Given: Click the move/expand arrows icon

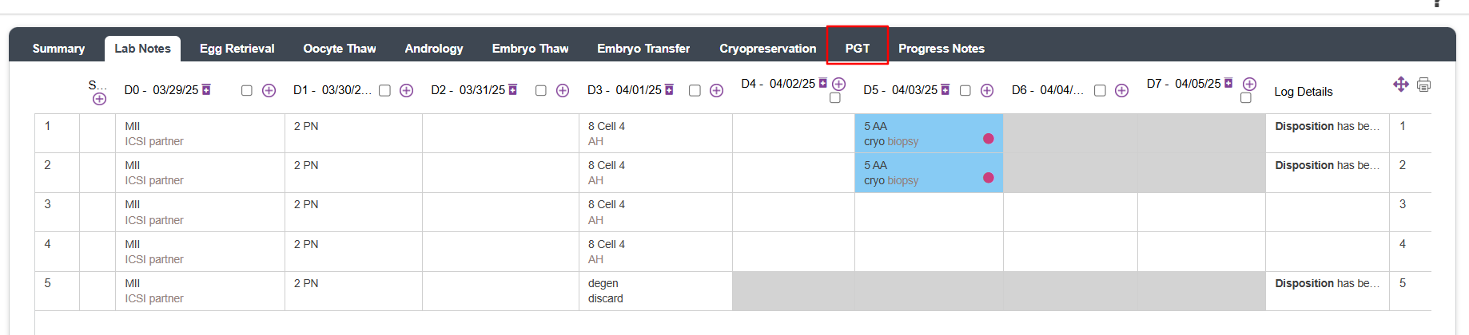Looking at the screenshot, I should (x=1400, y=85).
